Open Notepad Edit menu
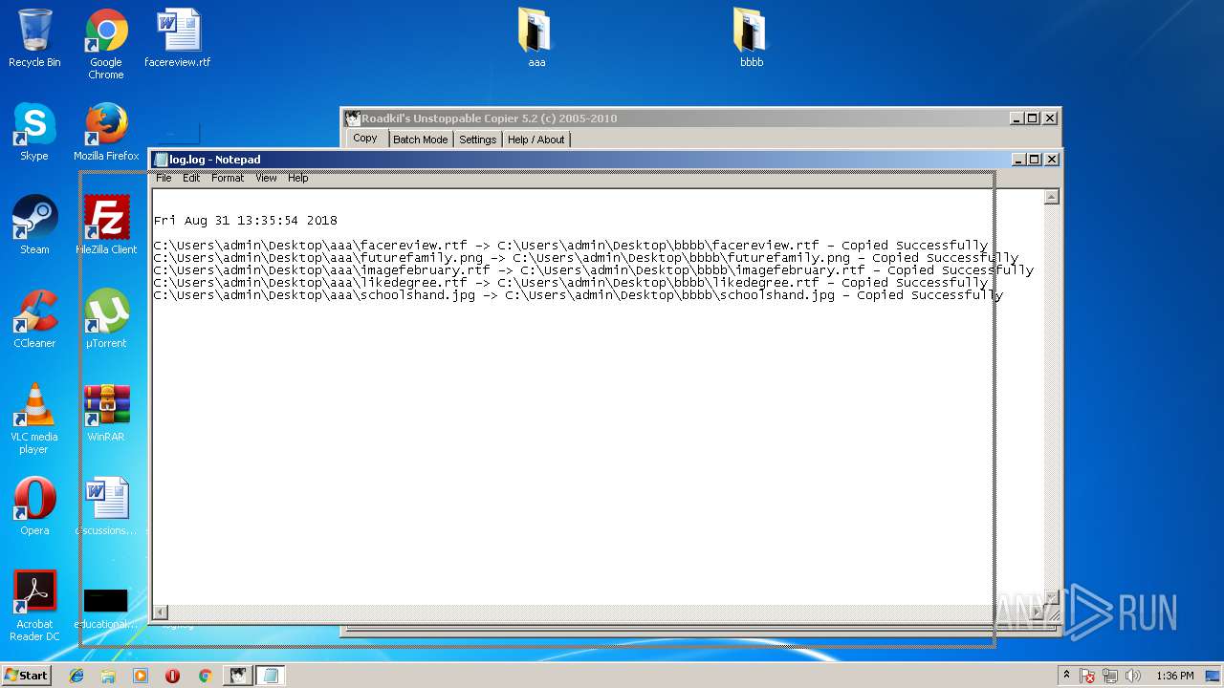1224x688 pixels. (191, 178)
